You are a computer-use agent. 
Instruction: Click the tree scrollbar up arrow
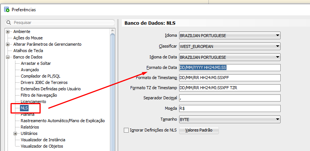pos(112,30)
